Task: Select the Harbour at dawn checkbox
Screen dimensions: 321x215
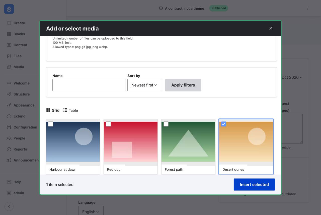Action: point(51,124)
